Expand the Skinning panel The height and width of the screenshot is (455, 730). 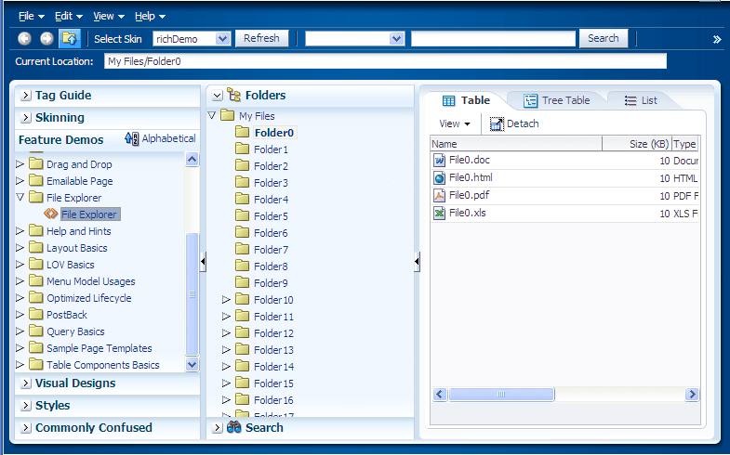point(26,118)
